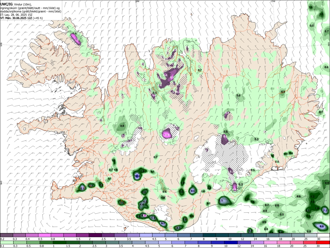Click the 'slydda/snjókoma' legend description line
Screen dimensions: 330x248
(31, 11)
